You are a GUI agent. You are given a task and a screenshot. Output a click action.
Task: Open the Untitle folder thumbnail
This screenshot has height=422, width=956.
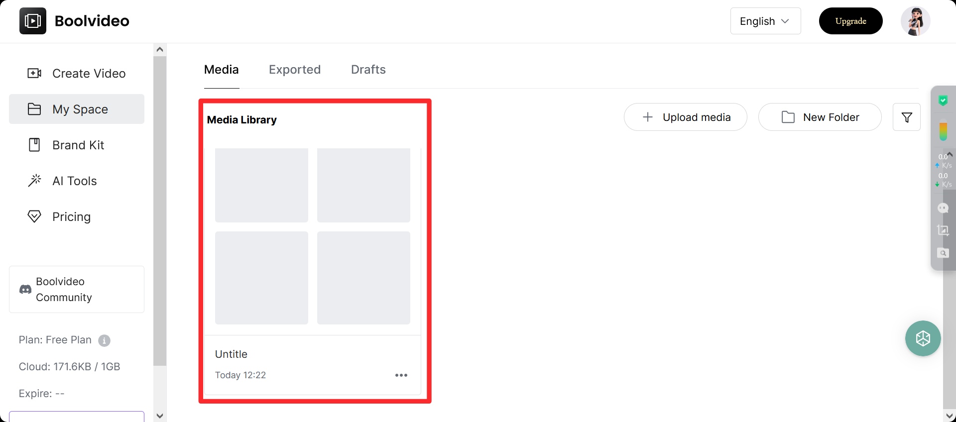coord(313,236)
